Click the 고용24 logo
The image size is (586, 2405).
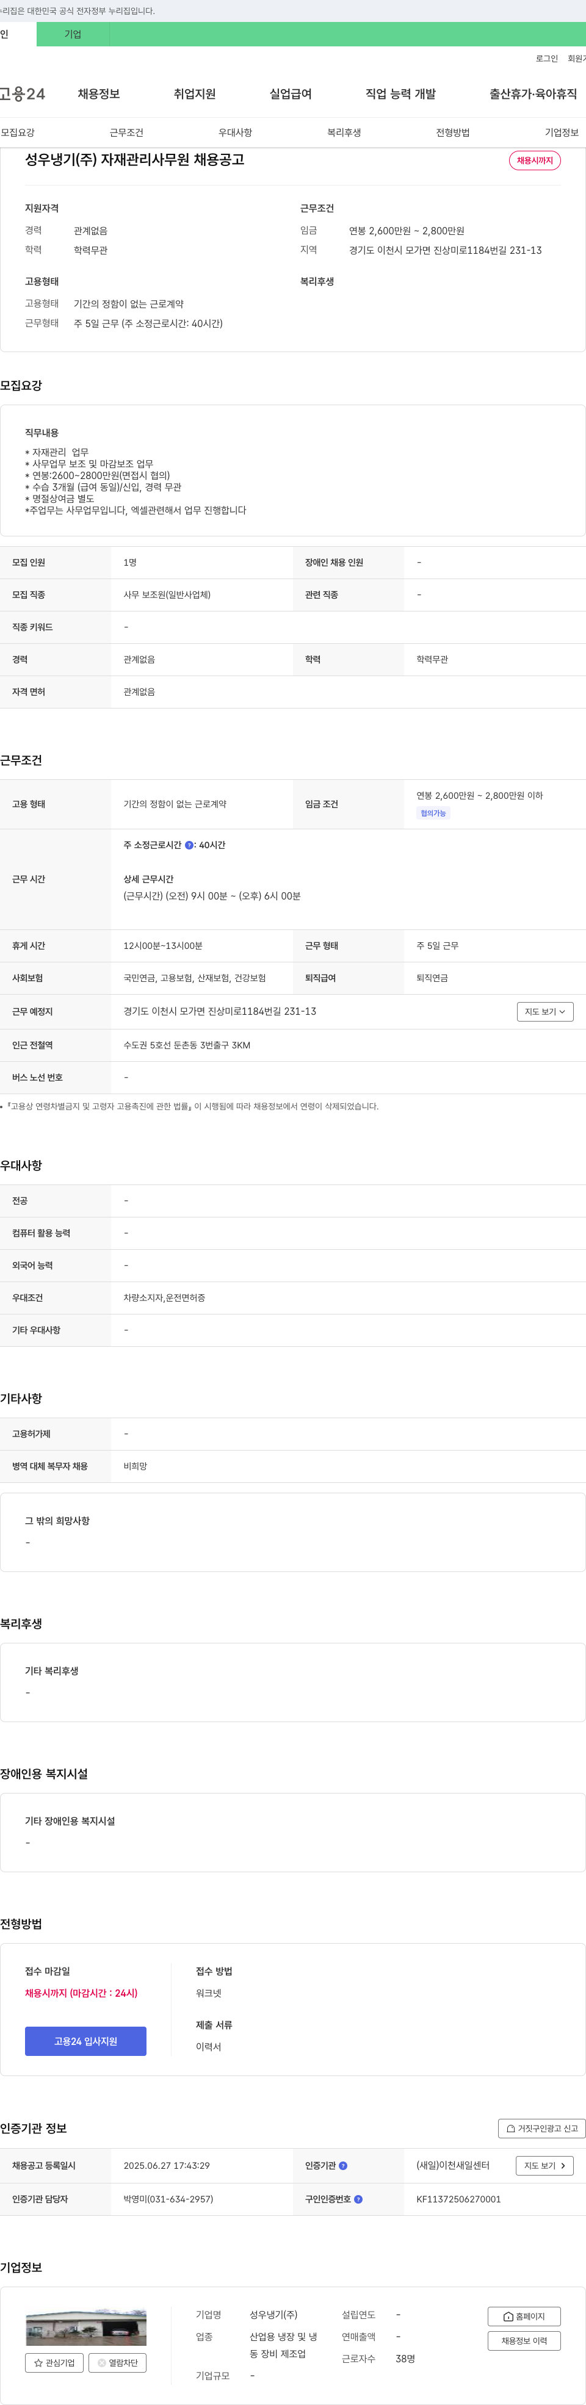click(23, 95)
